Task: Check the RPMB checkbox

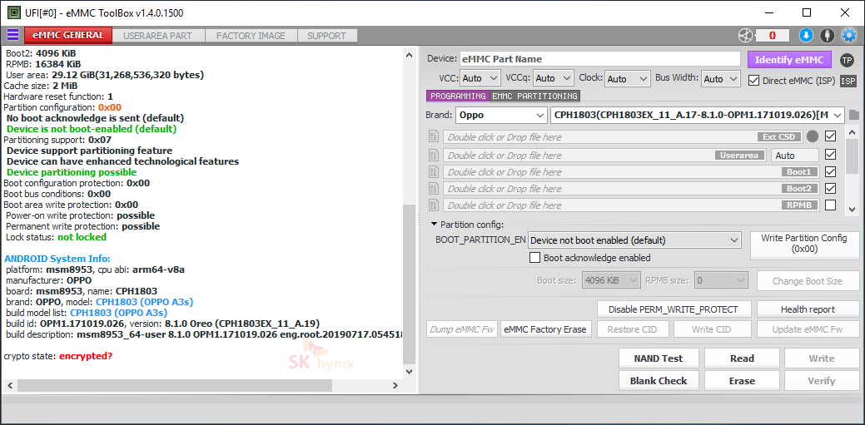Action: [x=830, y=205]
